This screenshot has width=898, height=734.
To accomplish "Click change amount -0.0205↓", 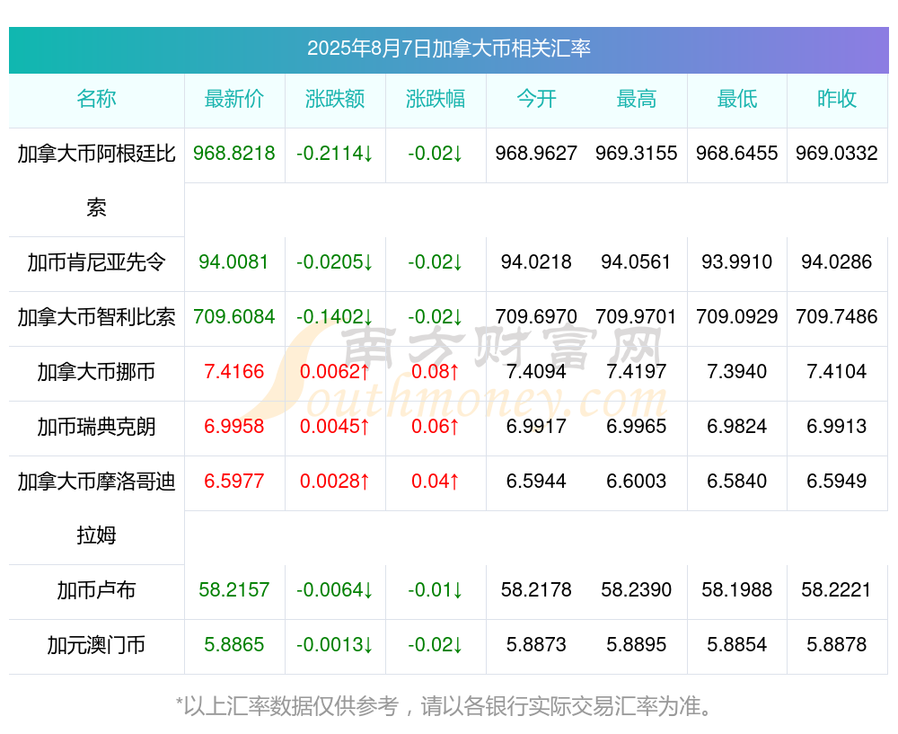I will [335, 261].
